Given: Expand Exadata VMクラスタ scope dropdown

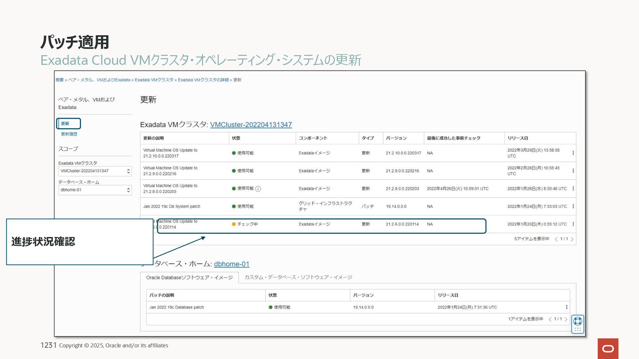Looking at the screenshot, I should click(x=95, y=171).
